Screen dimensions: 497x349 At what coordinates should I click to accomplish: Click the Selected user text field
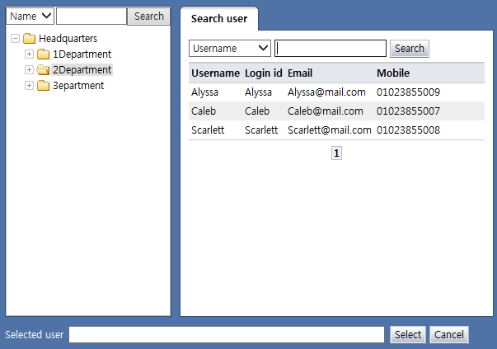pos(227,334)
